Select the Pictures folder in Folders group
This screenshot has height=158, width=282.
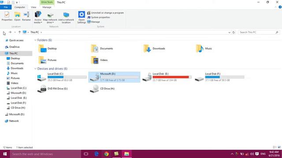(x=48, y=60)
